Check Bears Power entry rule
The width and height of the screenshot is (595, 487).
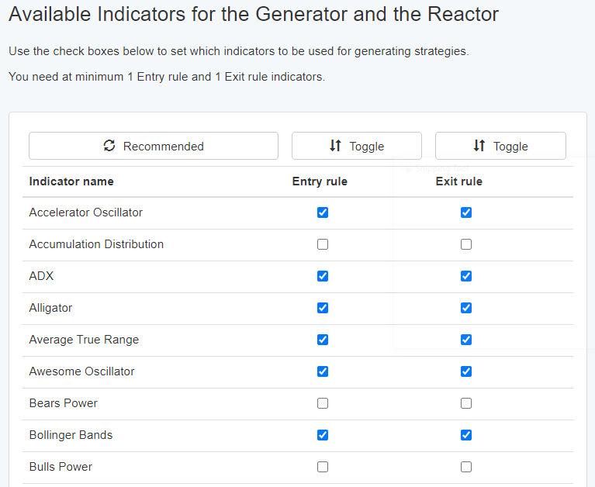(323, 403)
